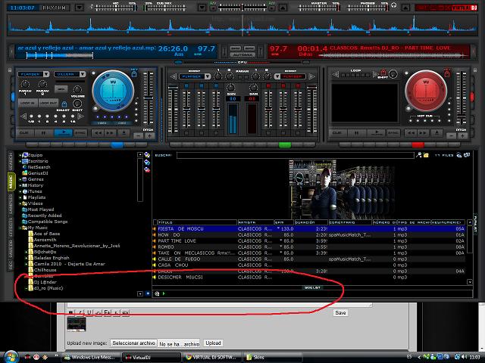This screenshot has width=485, height=363.
Task: Click the blue play button on the left deck
Action: coord(63,133)
